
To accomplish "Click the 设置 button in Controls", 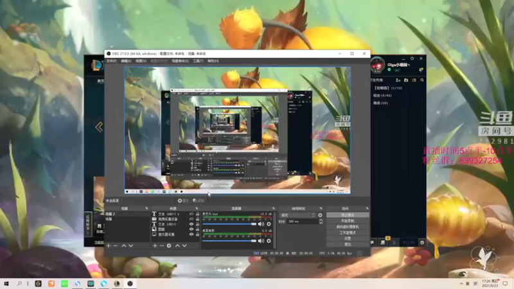I will tap(348, 238).
